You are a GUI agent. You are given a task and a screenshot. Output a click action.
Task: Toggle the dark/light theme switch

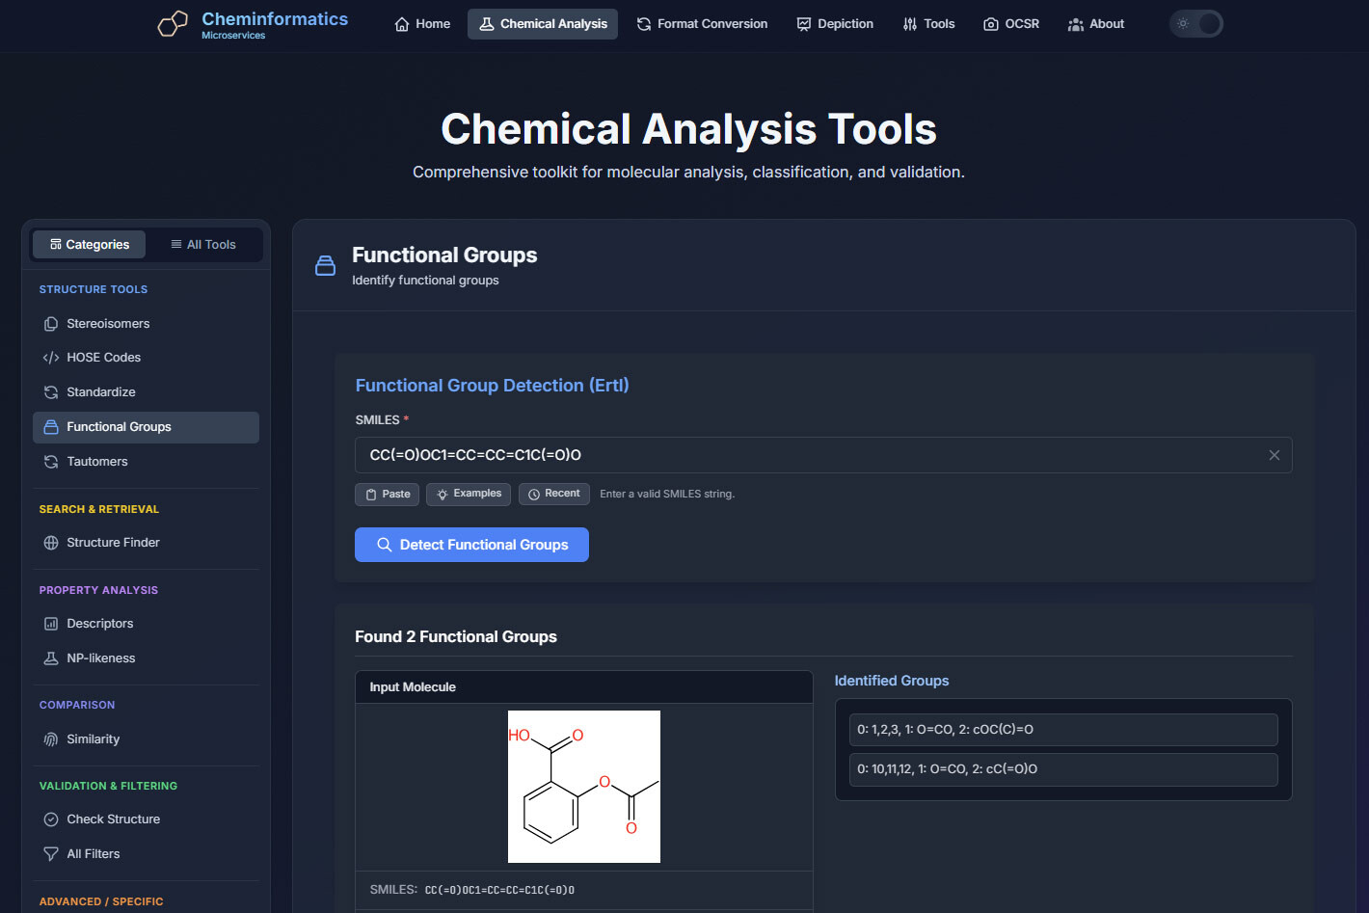(x=1195, y=24)
